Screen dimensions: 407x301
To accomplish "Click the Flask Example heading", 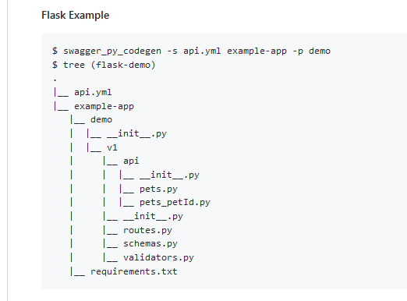I will [76, 16].
